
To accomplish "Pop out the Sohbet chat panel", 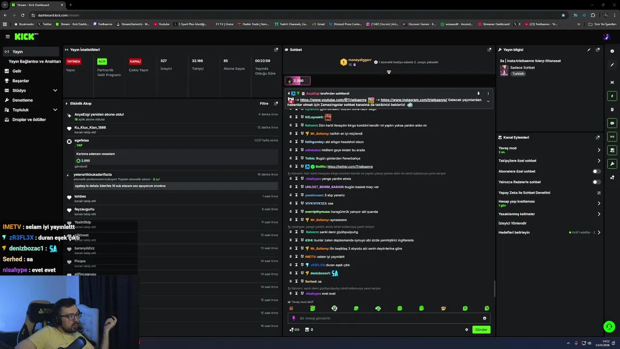I will click(x=489, y=49).
